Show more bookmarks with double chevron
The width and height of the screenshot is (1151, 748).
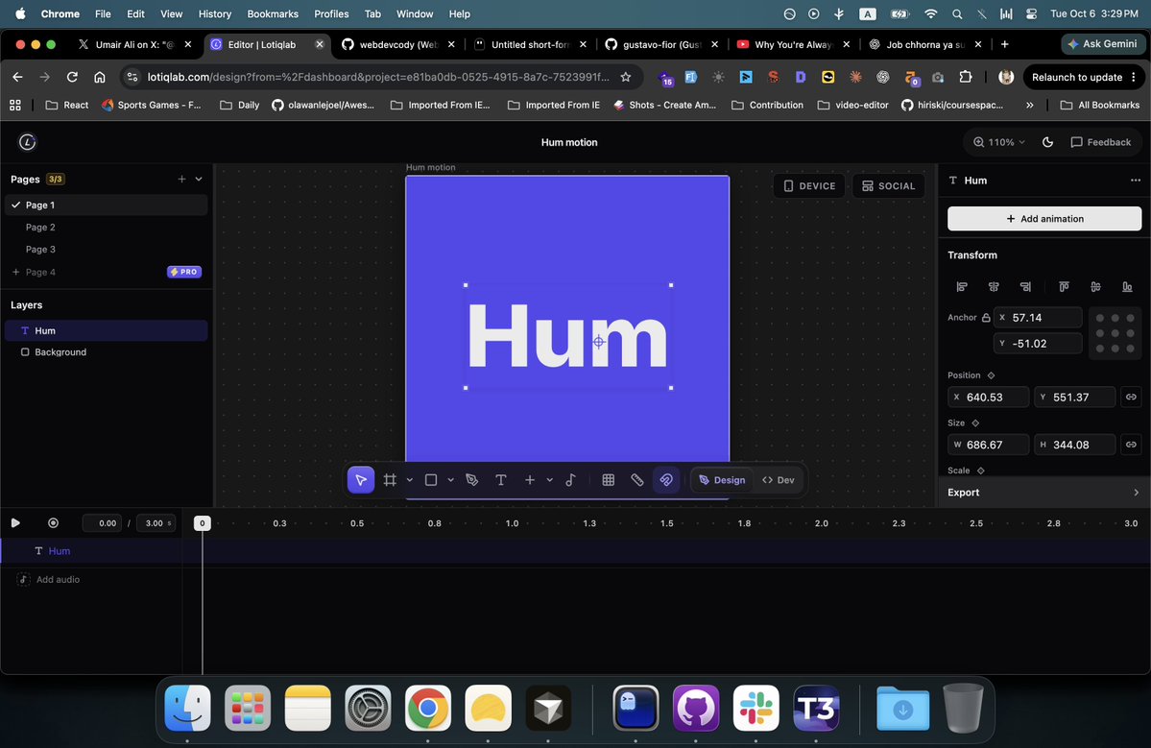click(x=1029, y=105)
